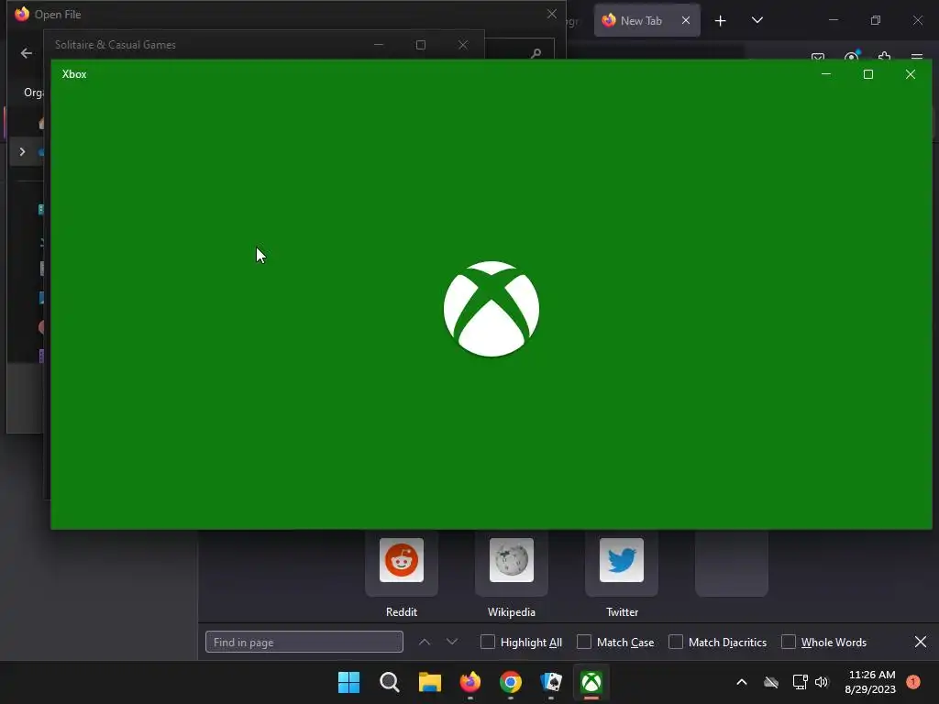
Task: Enable Match Case checkbox
Action: click(584, 642)
